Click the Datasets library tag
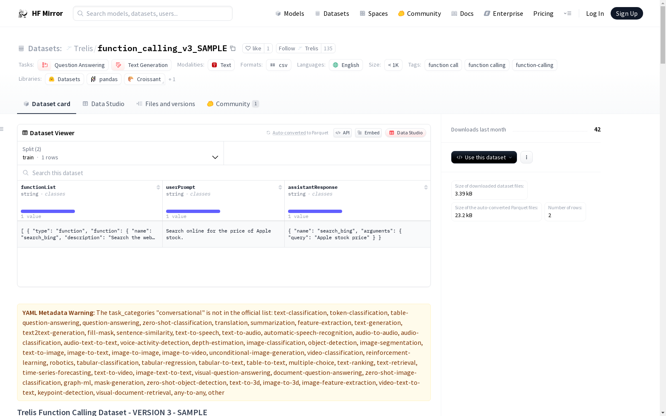Image resolution: width=666 pixels, height=416 pixels. tap(65, 79)
